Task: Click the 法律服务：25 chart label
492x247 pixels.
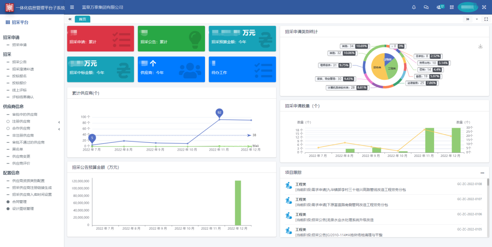Action: (x=421, y=83)
